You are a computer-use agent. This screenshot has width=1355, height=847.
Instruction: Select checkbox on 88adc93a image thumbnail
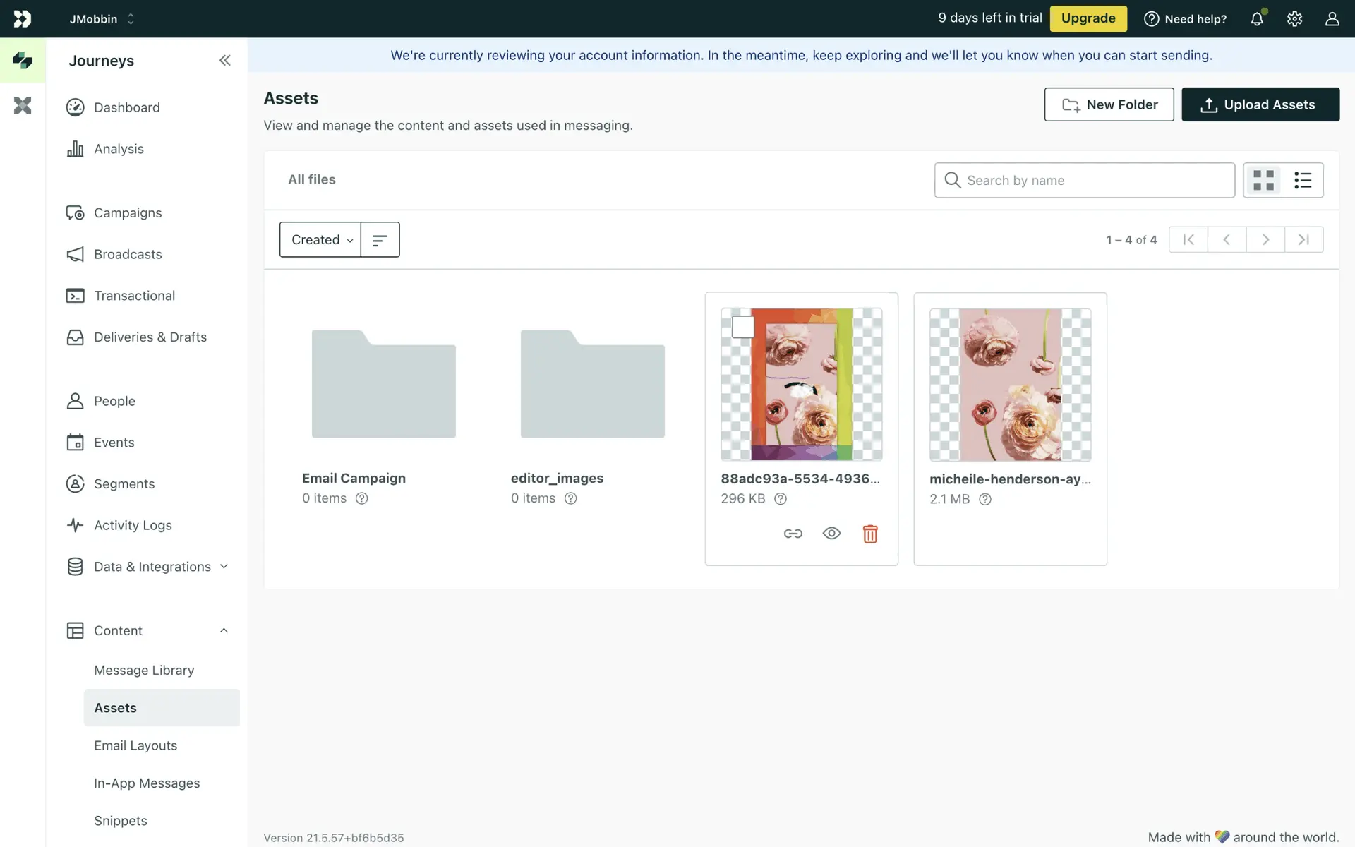pos(743,327)
